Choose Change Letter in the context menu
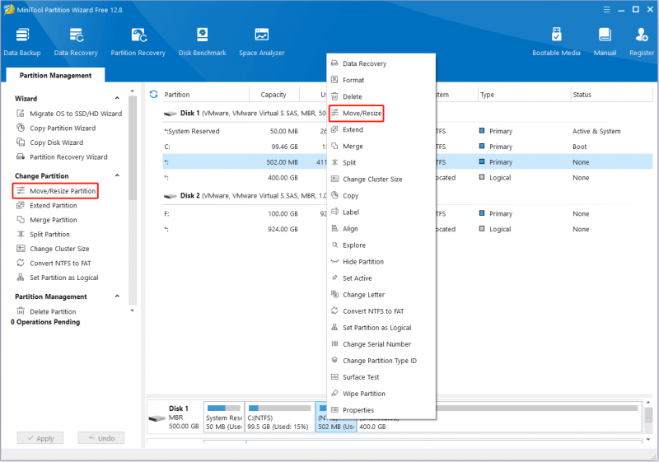This screenshot has height=462, width=659. [x=381, y=295]
